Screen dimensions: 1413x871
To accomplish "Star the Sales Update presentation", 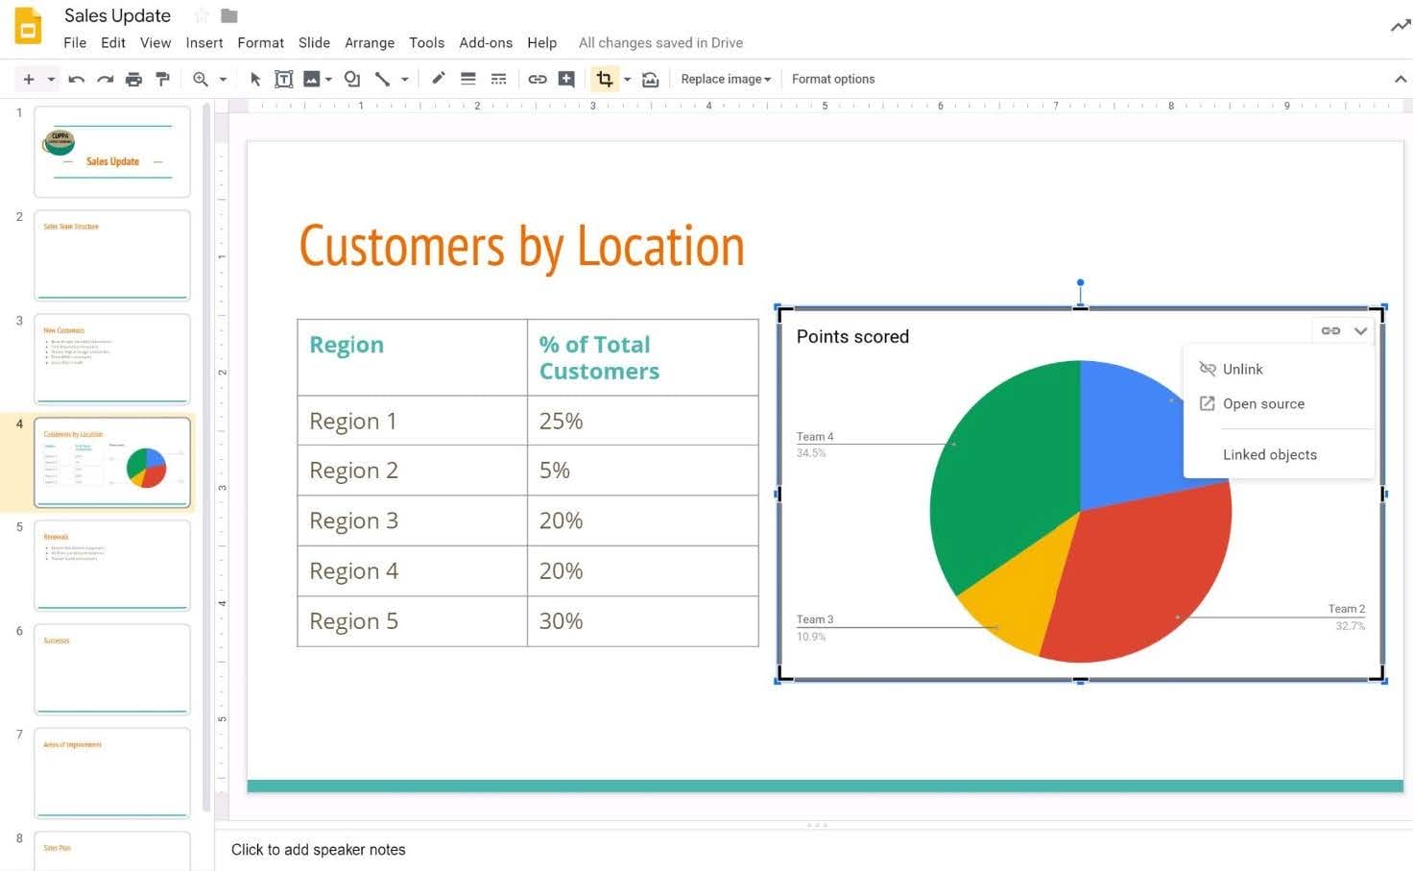I will click(x=201, y=15).
